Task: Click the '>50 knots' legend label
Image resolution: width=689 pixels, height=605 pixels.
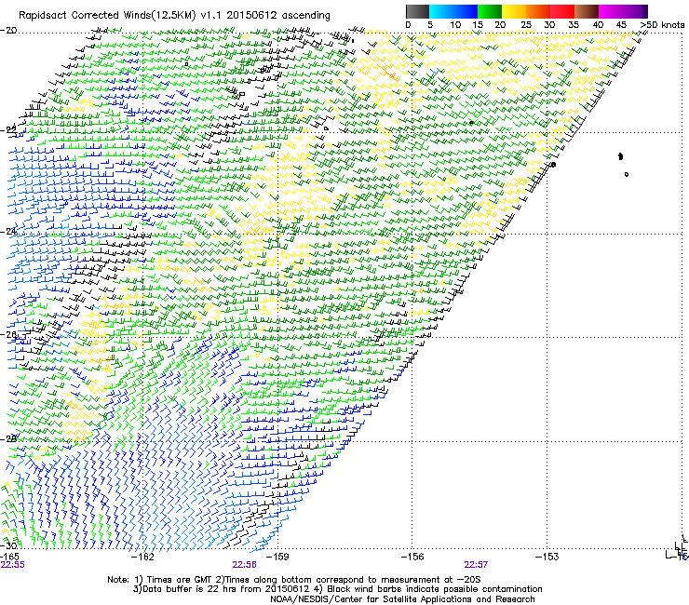Action: click(x=662, y=25)
